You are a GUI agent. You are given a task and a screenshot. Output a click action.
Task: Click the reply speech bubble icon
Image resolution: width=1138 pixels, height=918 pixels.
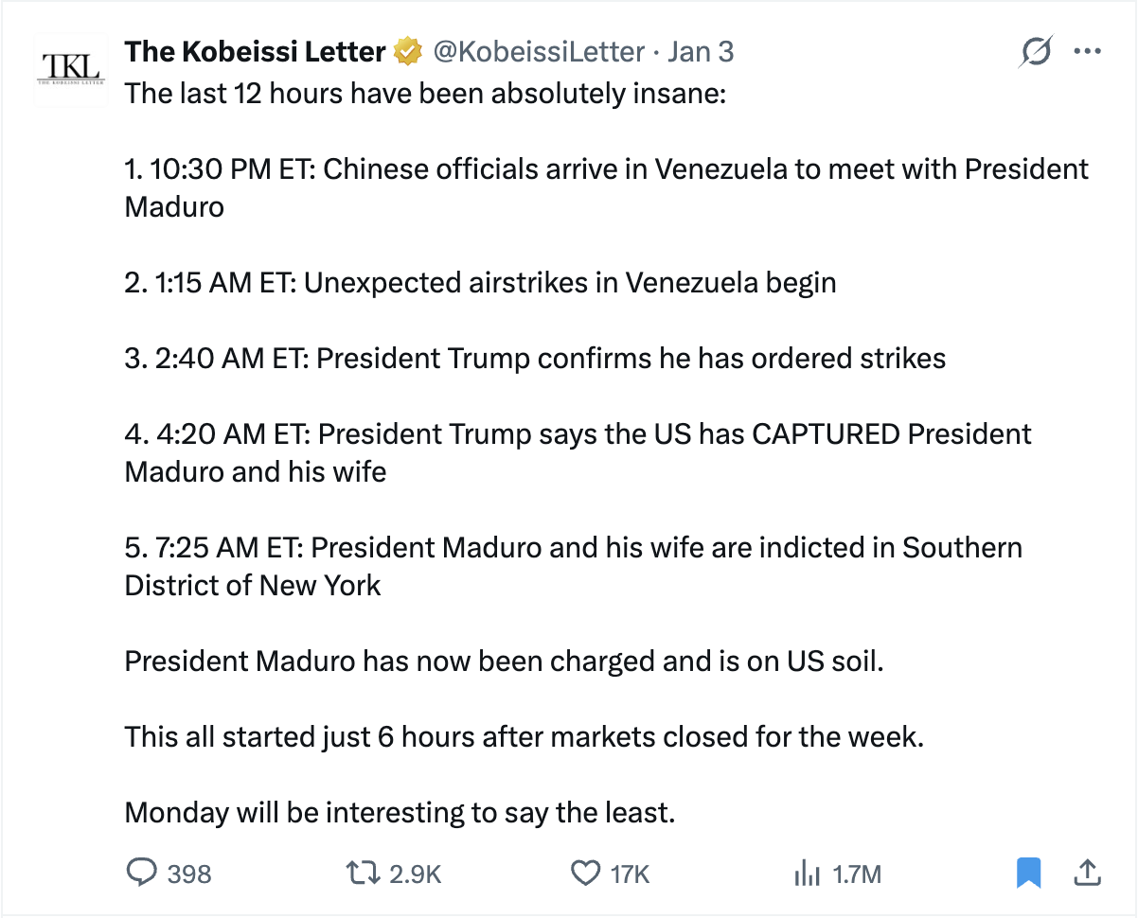(140, 873)
